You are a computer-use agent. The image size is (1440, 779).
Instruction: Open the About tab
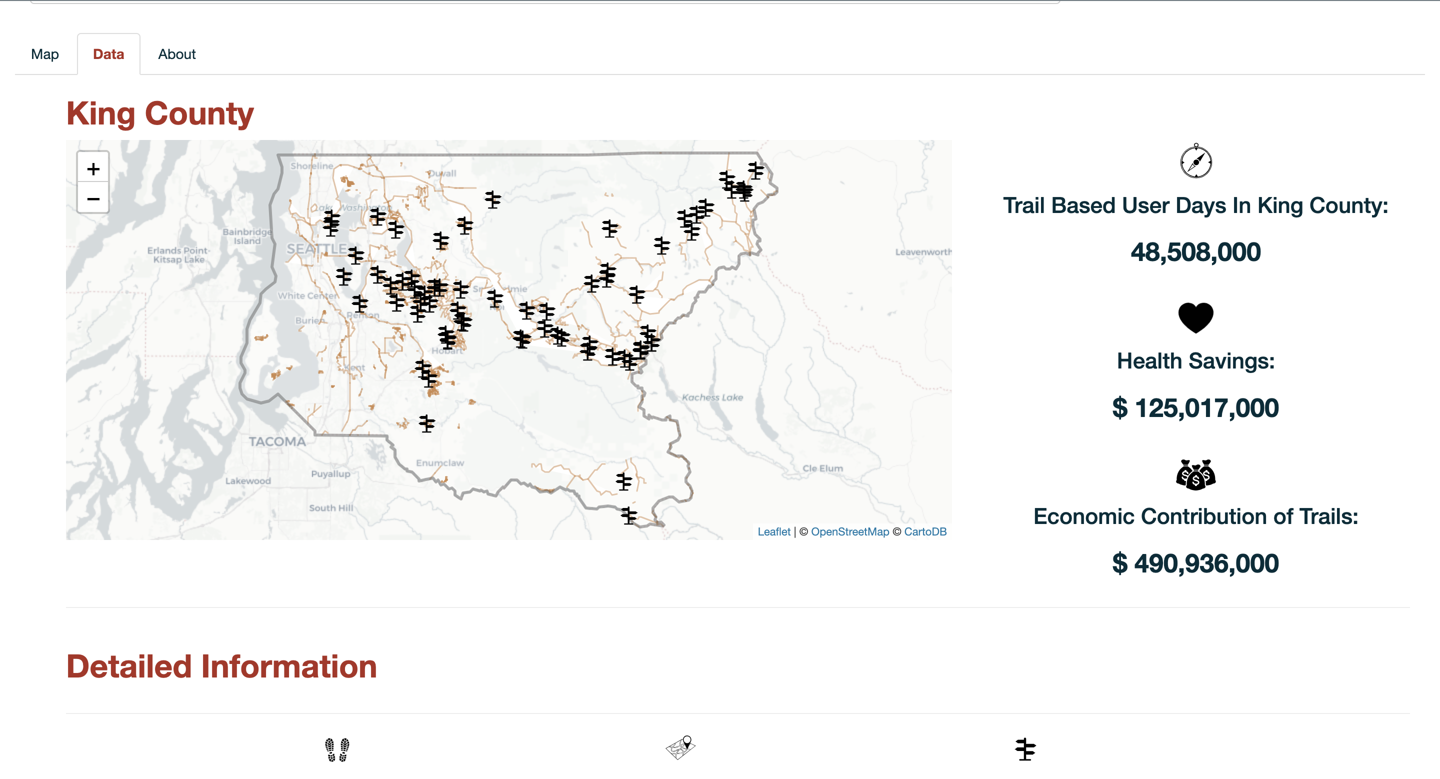pyautogui.click(x=176, y=53)
